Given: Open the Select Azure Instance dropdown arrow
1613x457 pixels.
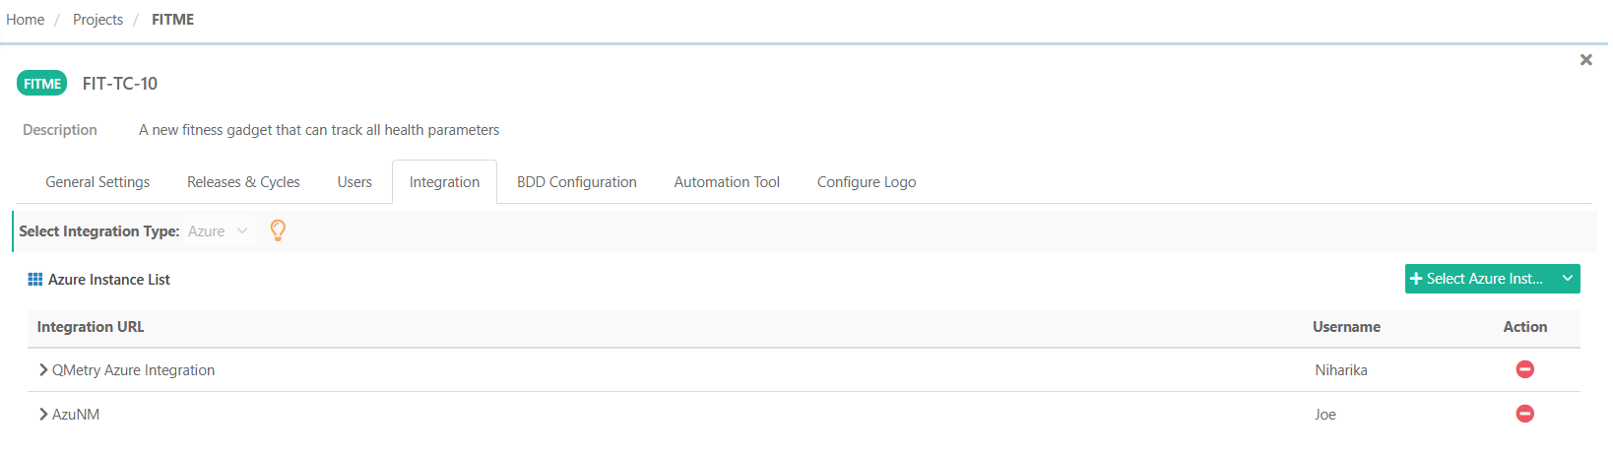Looking at the screenshot, I should 1568,279.
